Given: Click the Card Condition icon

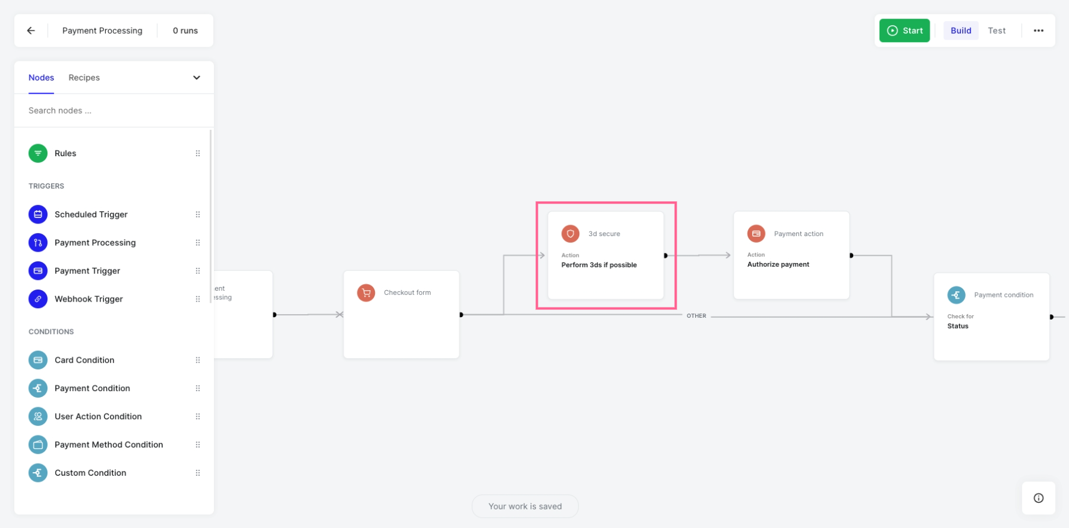Looking at the screenshot, I should pyautogui.click(x=38, y=360).
